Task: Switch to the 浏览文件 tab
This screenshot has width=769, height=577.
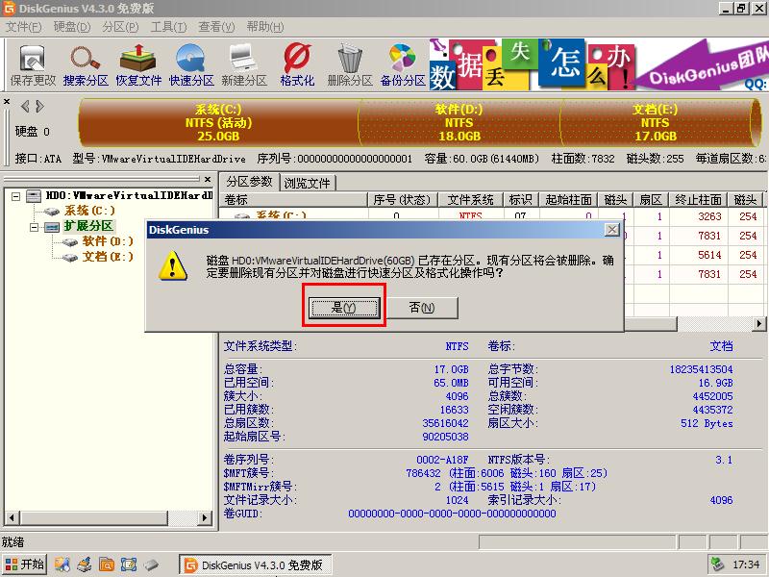Action: pyautogui.click(x=308, y=183)
